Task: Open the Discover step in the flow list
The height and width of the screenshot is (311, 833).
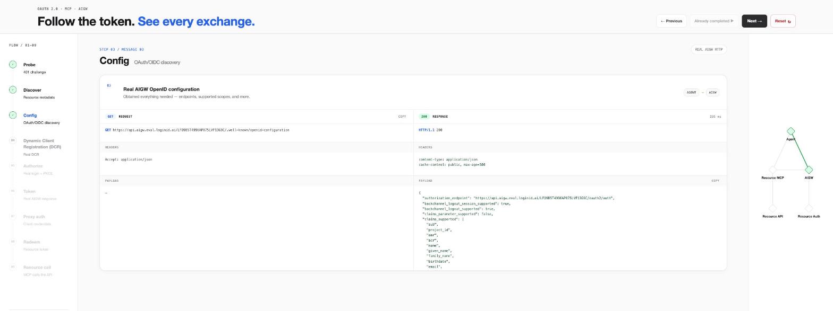Action: pyautogui.click(x=39, y=93)
